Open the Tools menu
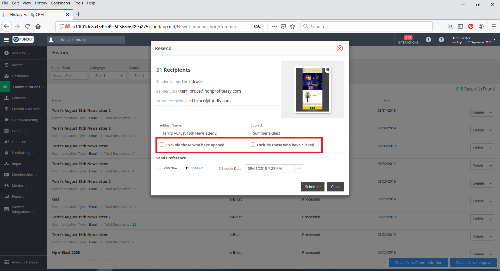 [x=78, y=3]
